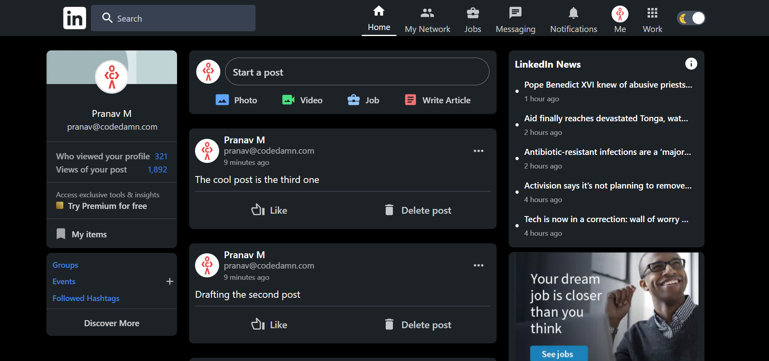This screenshot has width=769, height=361.
Task: Open options menu on 'second post' post
Action: [x=479, y=265]
